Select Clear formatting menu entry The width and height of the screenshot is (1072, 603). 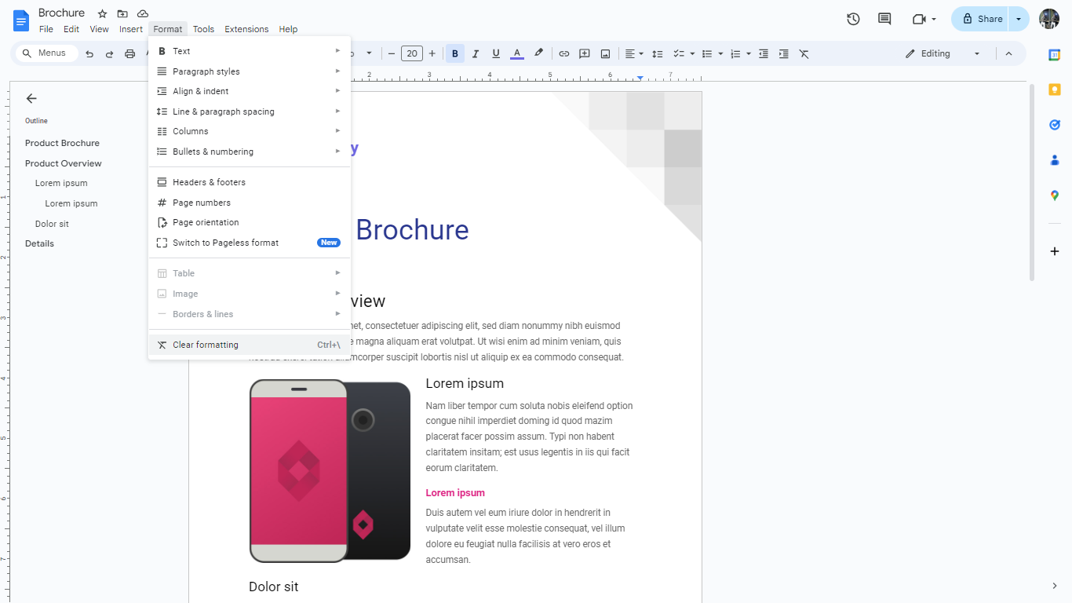point(250,345)
